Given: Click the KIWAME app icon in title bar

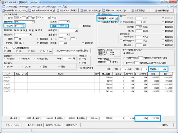Looking at the screenshot, I should pos(3,2).
